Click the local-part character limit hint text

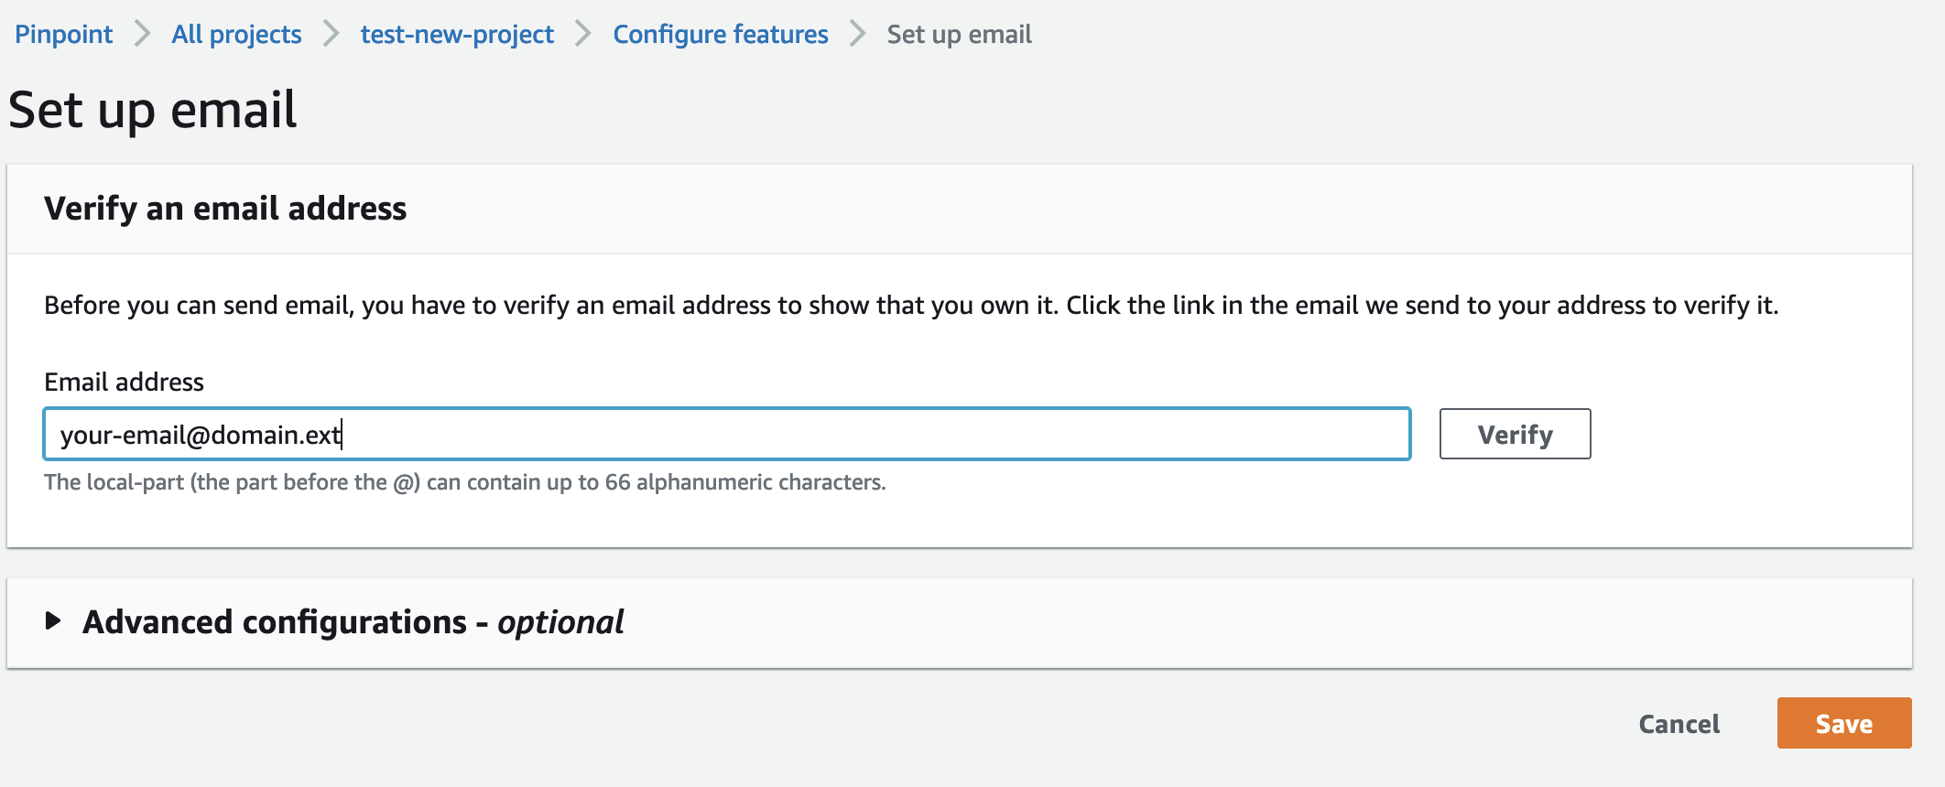click(x=465, y=482)
